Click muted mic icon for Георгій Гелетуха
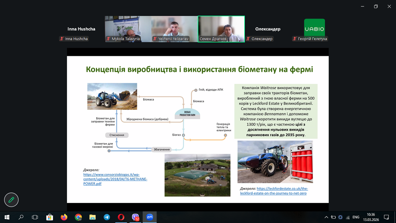This screenshot has width=396, height=223. (295, 39)
